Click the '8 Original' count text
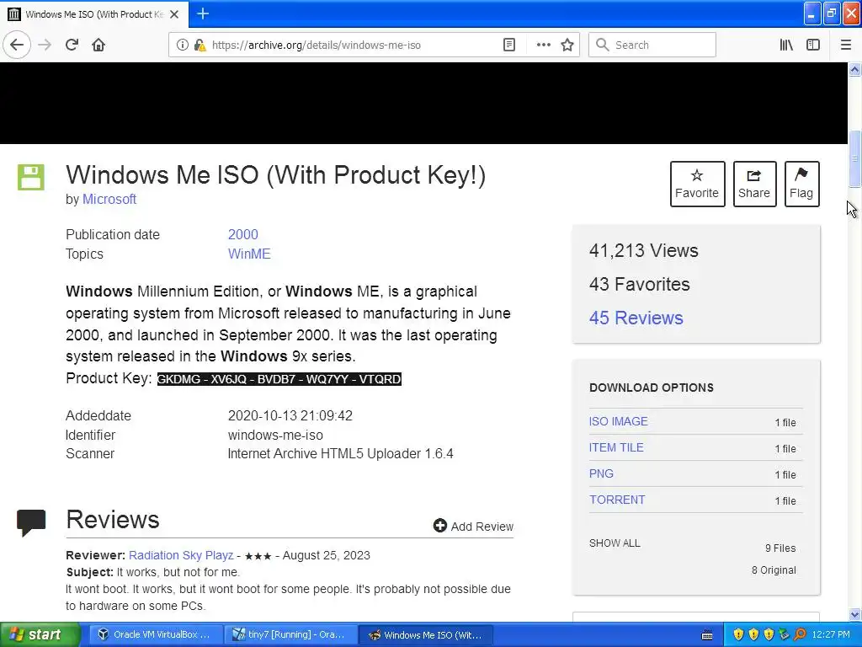 click(x=774, y=570)
